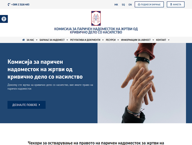Switch language to SQ
The width and height of the screenshot is (192, 145).
(123, 5)
